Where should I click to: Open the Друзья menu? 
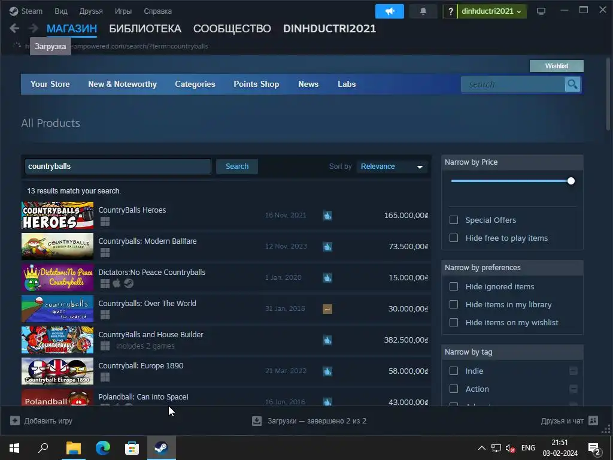(x=91, y=11)
